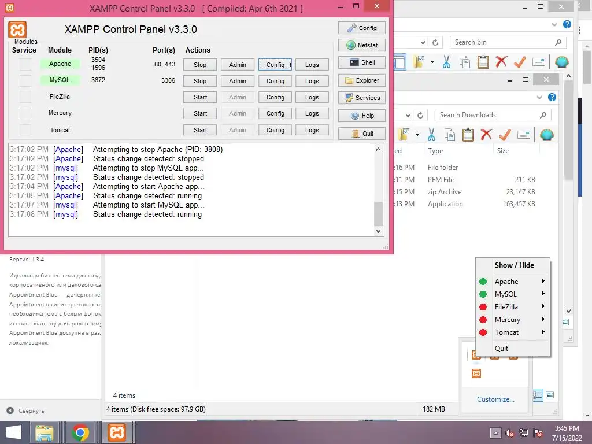592x444 pixels.
Task: Open XAMPP Help
Action: 362,116
